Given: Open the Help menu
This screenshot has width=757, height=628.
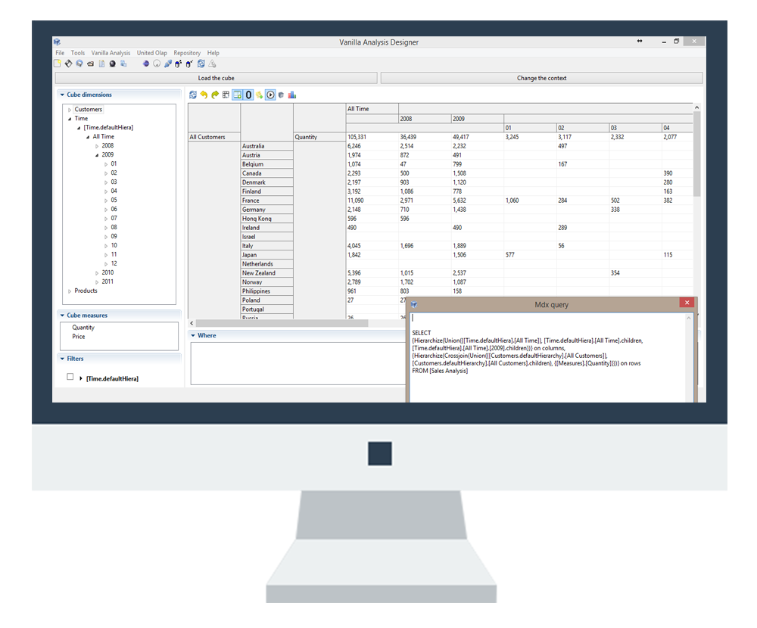Looking at the screenshot, I should point(213,53).
